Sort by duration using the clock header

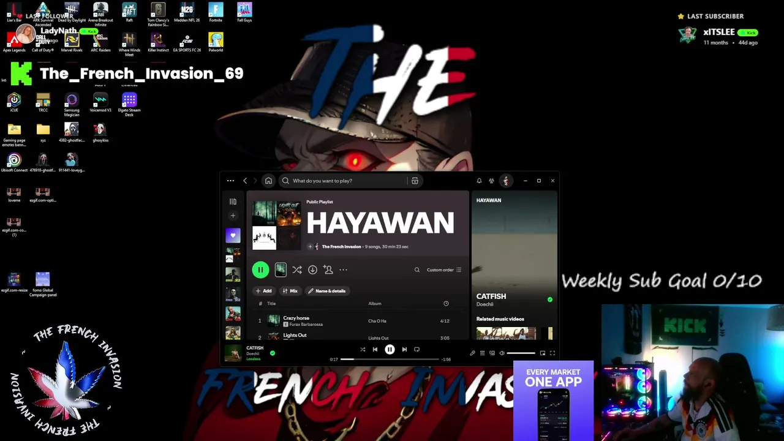(446, 304)
